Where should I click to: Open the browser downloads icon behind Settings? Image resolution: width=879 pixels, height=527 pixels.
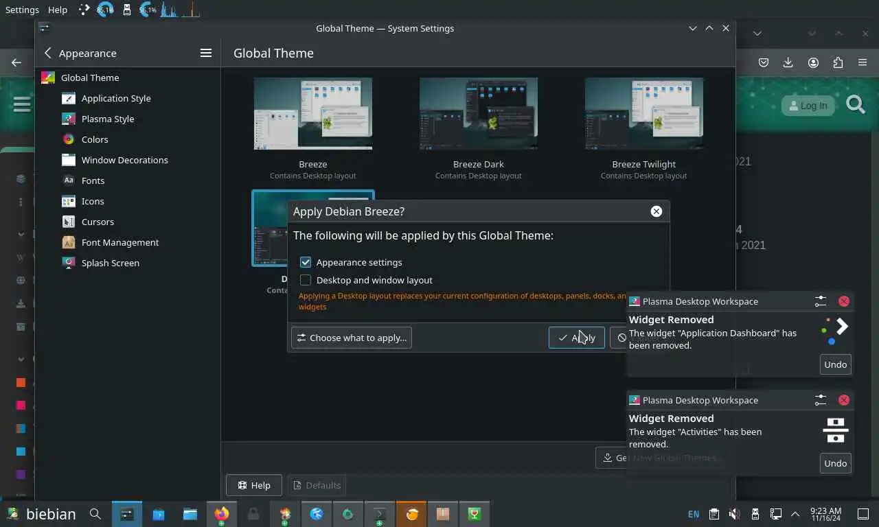point(788,62)
